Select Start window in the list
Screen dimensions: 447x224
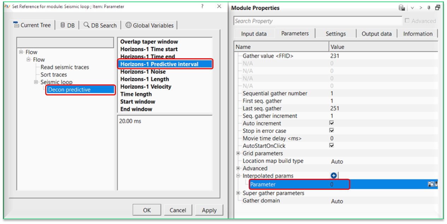[137, 101]
